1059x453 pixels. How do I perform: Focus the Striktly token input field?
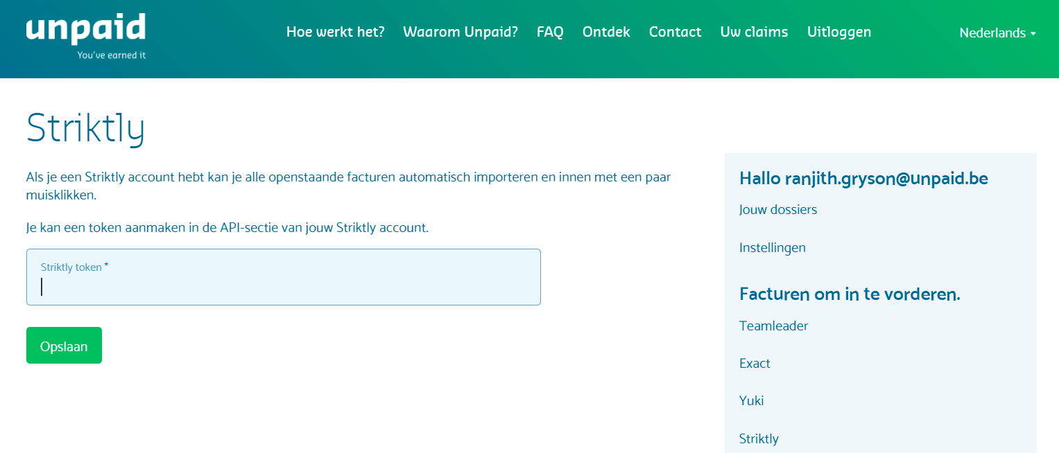pyautogui.click(x=284, y=277)
